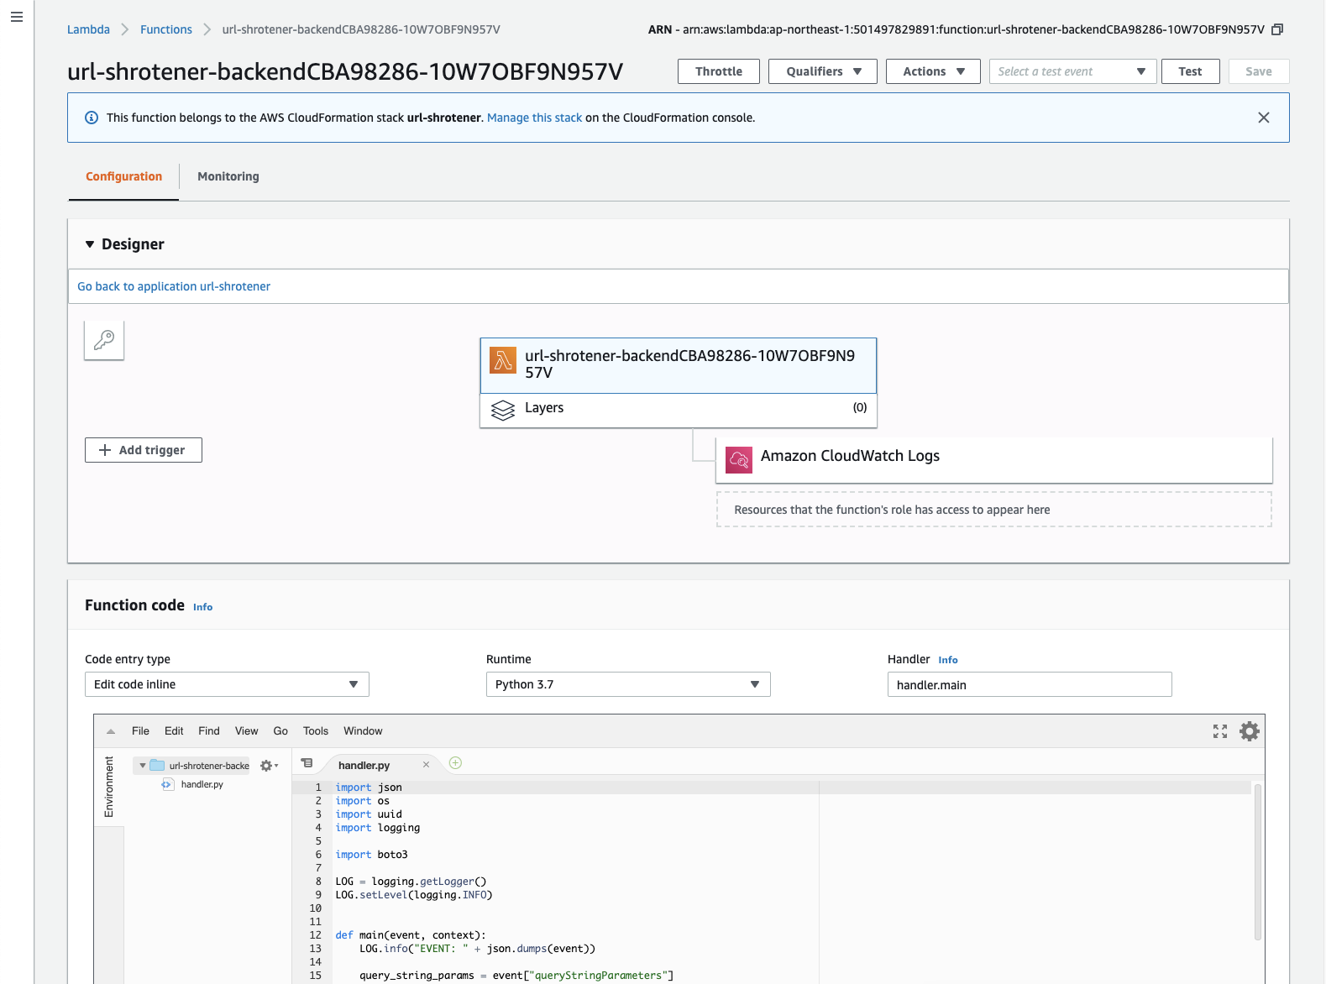Click the 'import boto3' code line
The height and width of the screenshot is (984, 1326).
[x=371, y=855]
